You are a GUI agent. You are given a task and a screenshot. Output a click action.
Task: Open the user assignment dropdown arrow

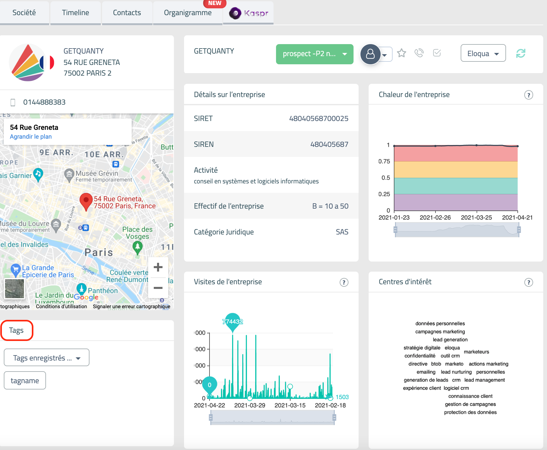click(385, 55)
